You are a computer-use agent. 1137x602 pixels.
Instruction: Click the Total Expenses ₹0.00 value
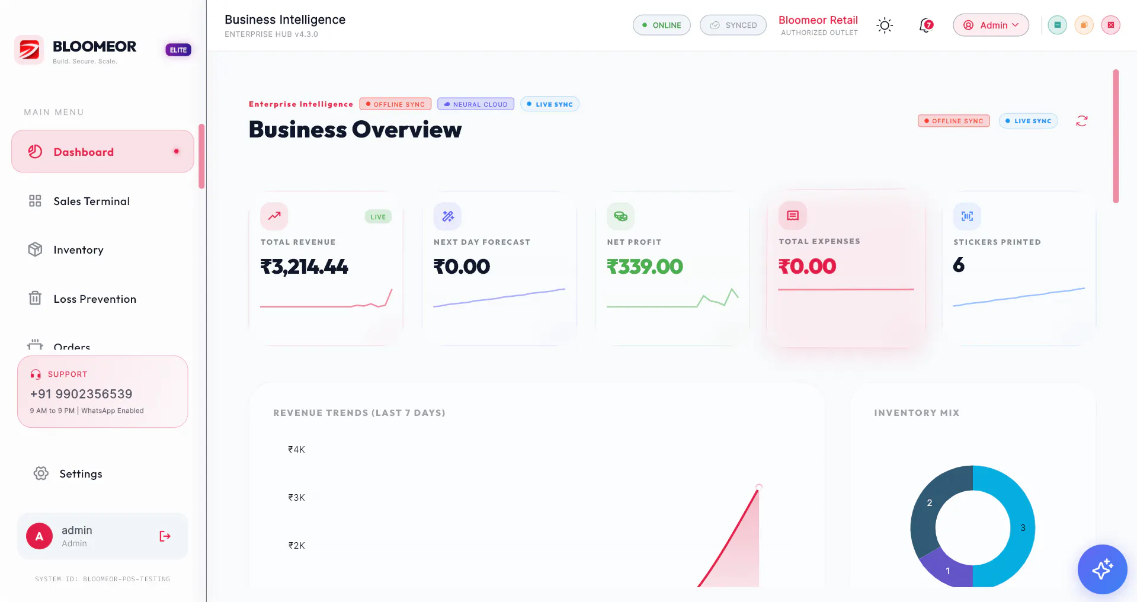(808, 266)
